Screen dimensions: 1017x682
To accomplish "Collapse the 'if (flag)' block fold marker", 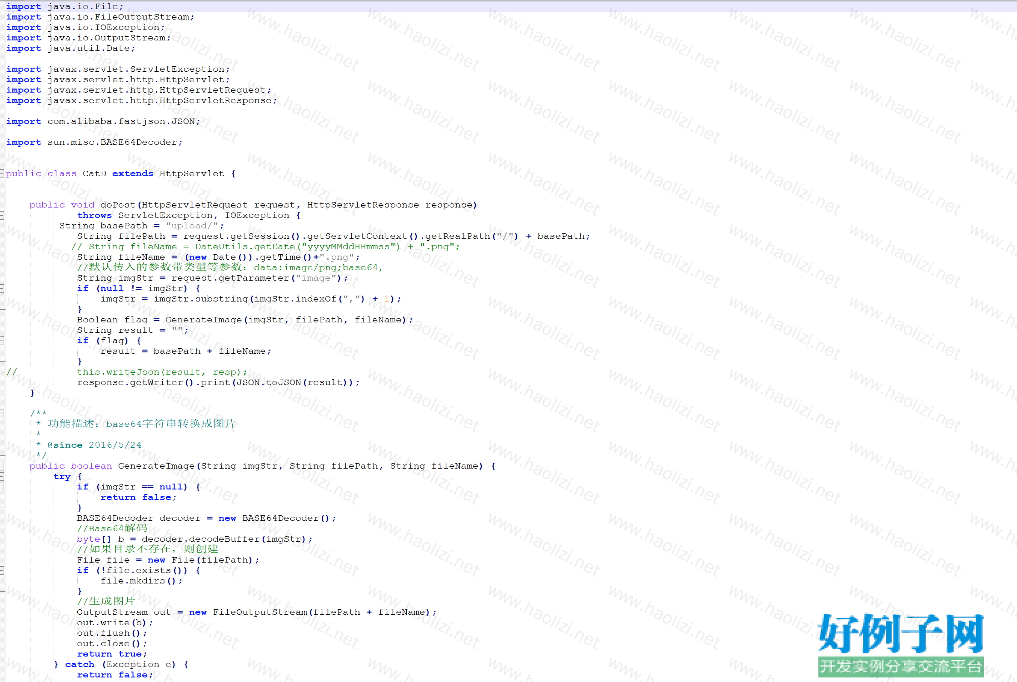I will pyautogui.click(x=2, y=341).
